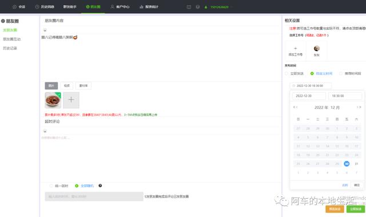Click the split-layout icon in top bar
The height and width of the screenshot is (217, 366).
pyautogui.click(x=189, y=7)
